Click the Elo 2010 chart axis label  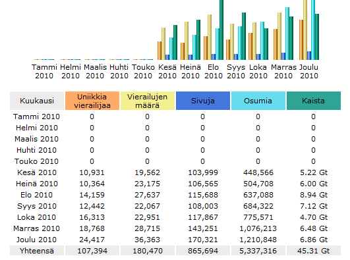(x=214, y=71)
